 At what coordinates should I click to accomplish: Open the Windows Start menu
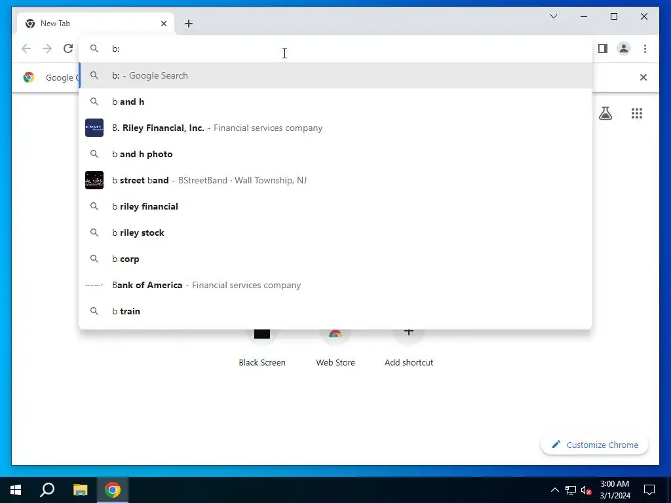16,490
